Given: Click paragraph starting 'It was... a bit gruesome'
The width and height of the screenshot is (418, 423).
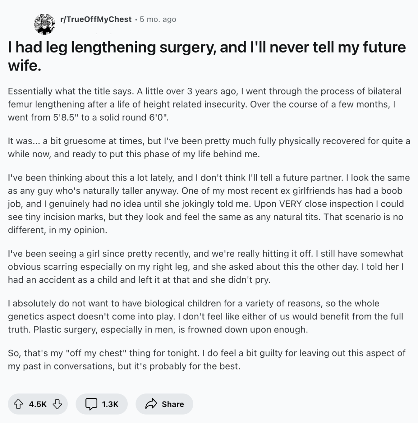Looking at the screenshot, I should click(209, 148).
